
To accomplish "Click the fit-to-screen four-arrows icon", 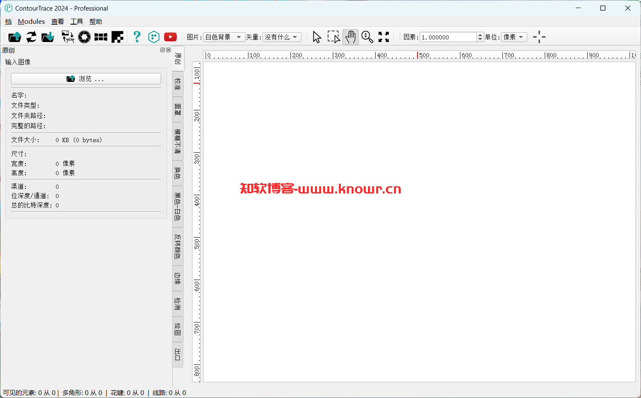I will click(384, 37).
